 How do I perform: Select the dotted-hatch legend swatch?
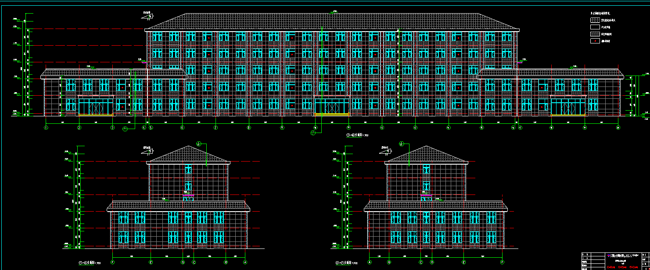[x=595, y=34]
